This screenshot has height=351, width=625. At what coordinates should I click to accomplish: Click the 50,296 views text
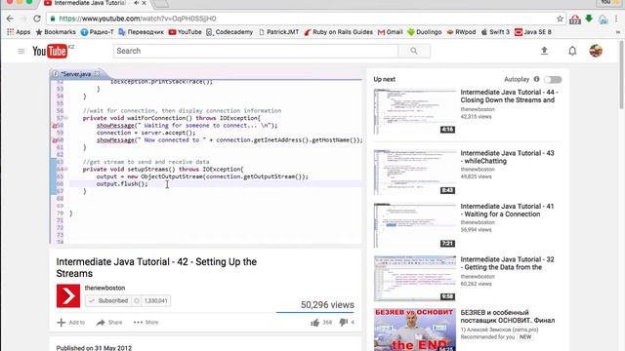(x=327, y=305)
